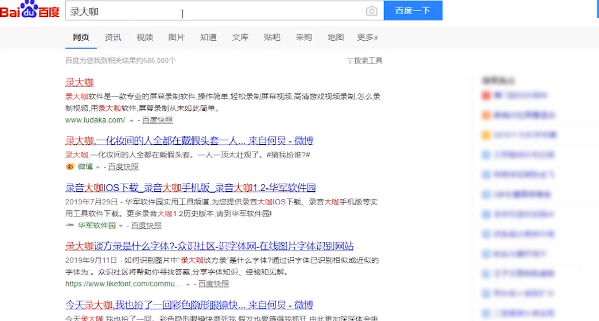Viewport: 599px width, 321px height.
Task: Go to the 文库 tab
Action: pyautogui.click(x=240, y=37)
